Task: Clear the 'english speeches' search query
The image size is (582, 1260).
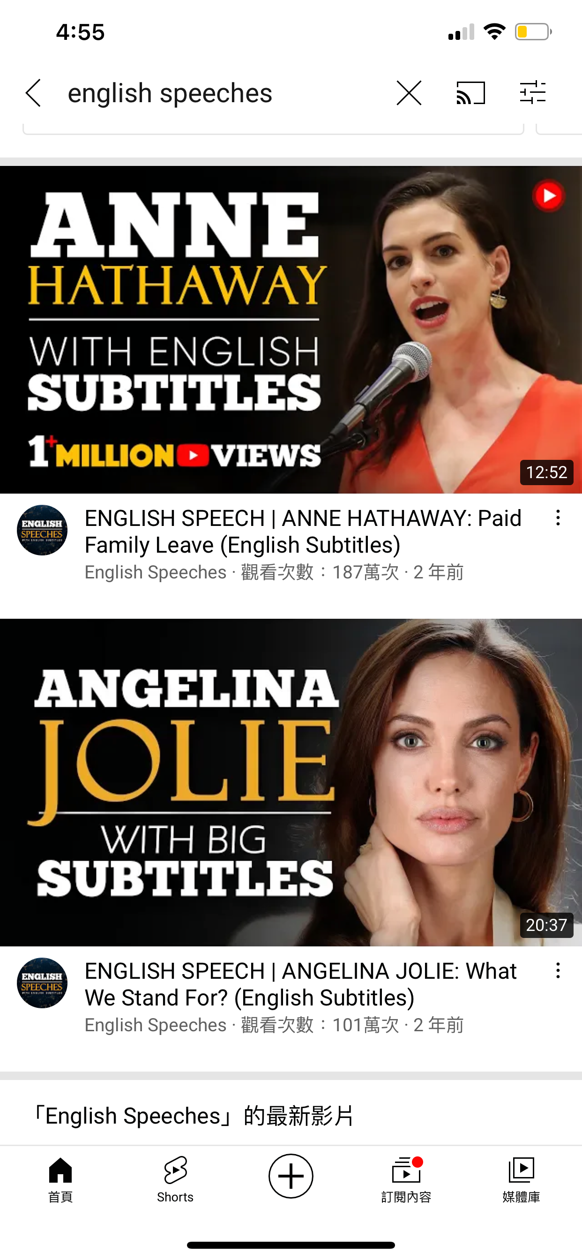Action: (409, 93)
